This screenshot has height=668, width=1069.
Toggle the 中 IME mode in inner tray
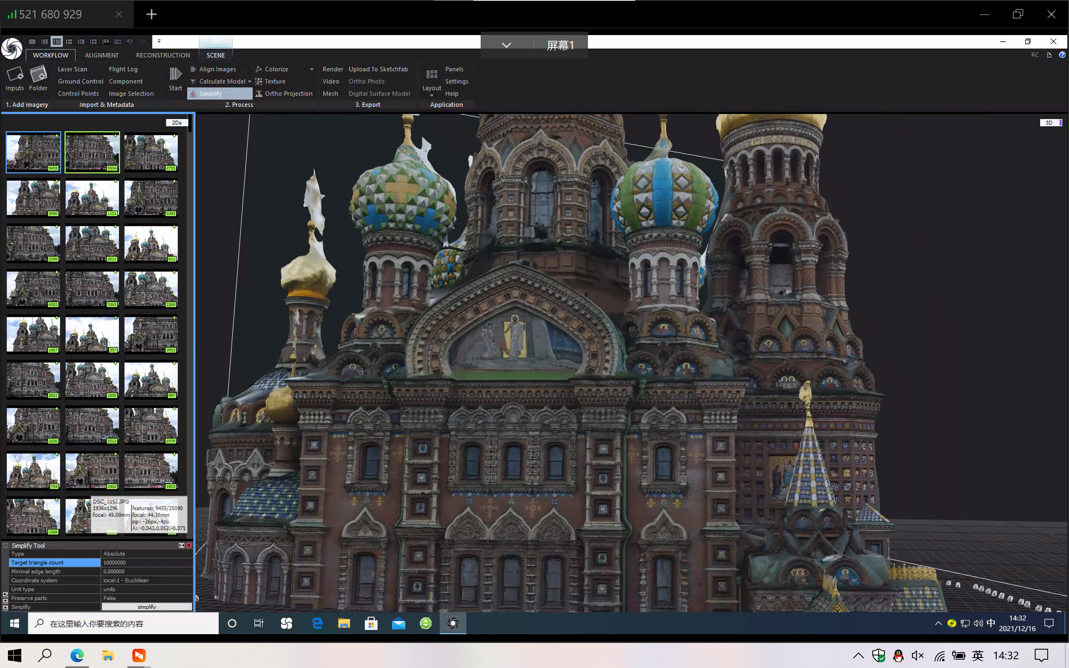point(991,623)
